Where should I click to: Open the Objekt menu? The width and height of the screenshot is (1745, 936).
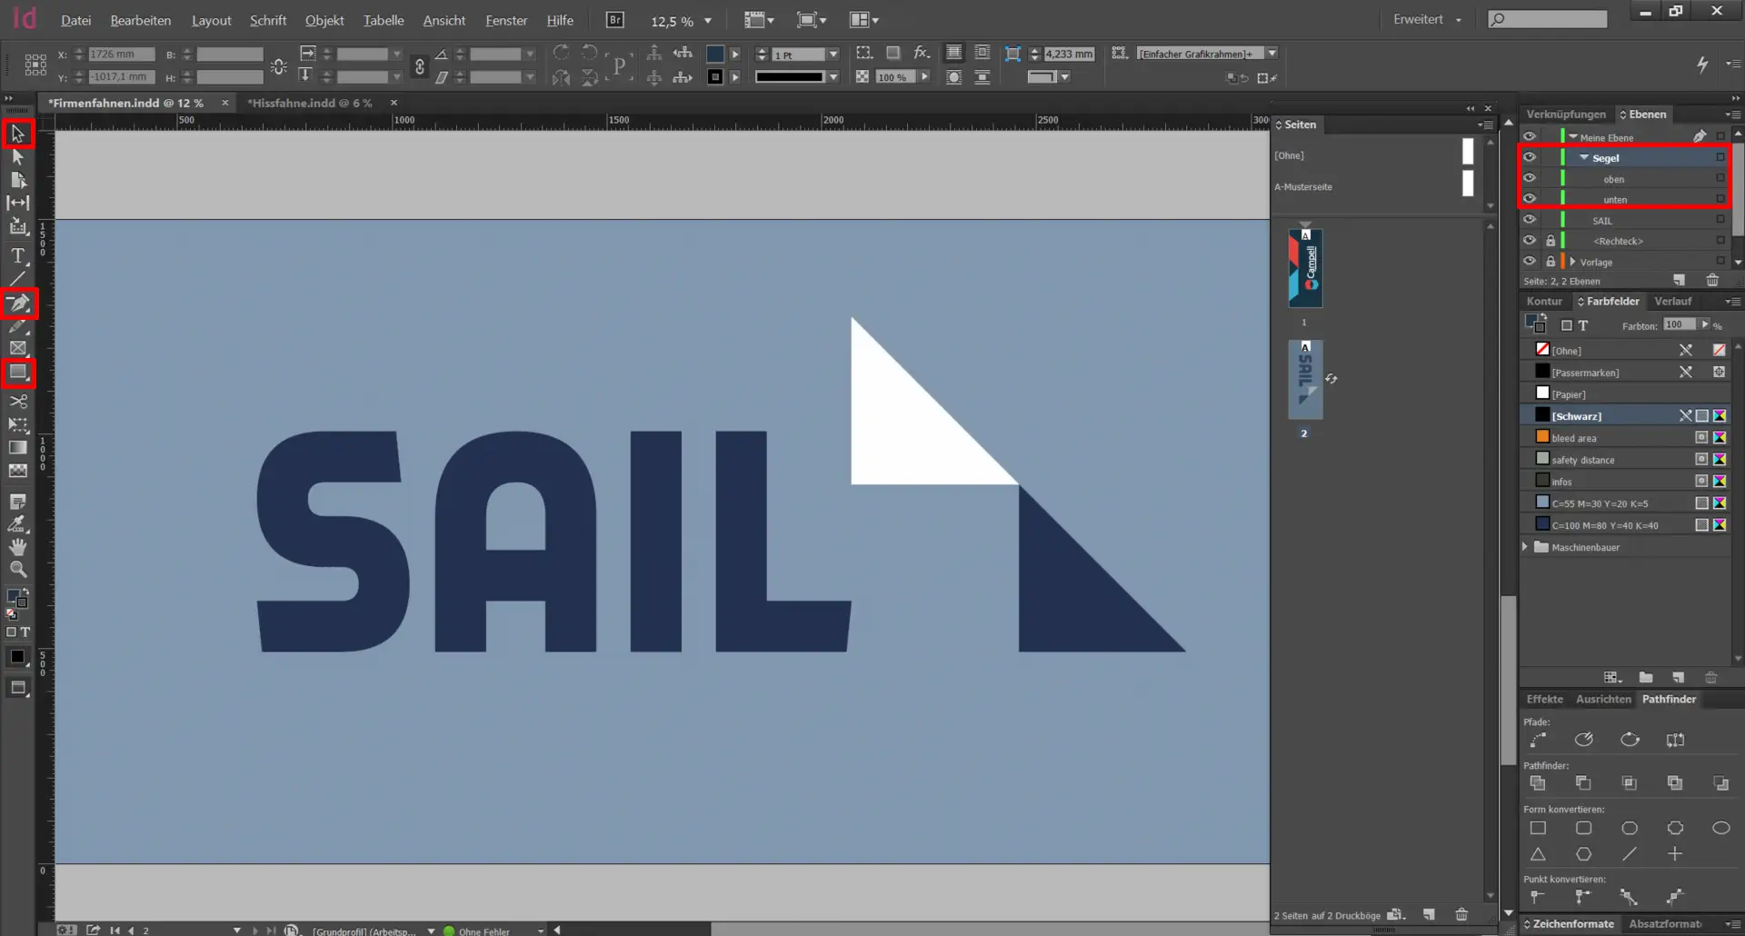pyautogui.click(x=324, y=20)
